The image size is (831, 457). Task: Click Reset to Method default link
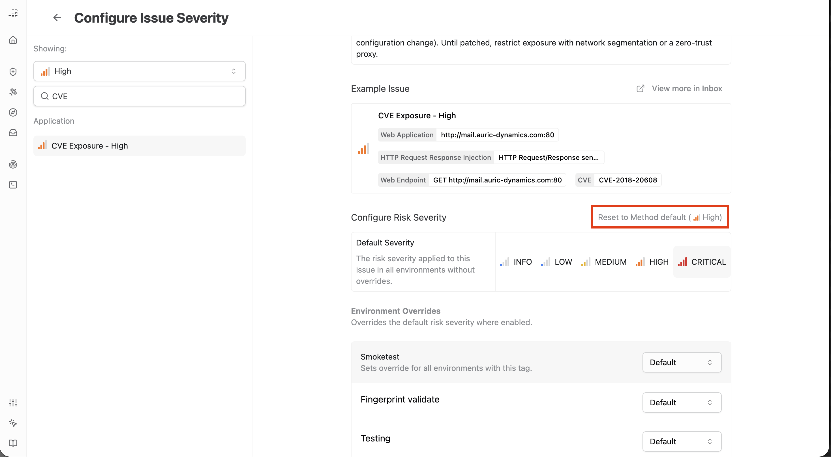click(659, 217)
